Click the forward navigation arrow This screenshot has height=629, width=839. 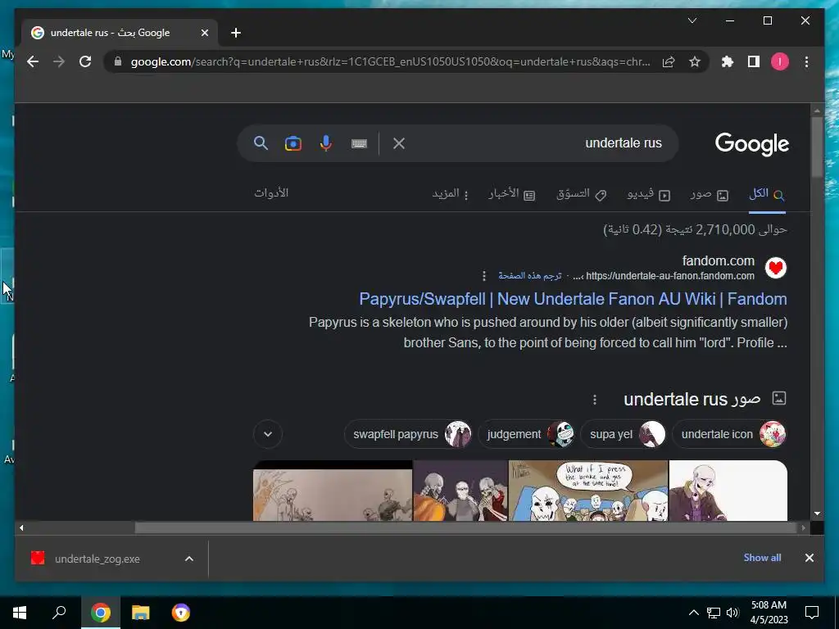[59, 62]
